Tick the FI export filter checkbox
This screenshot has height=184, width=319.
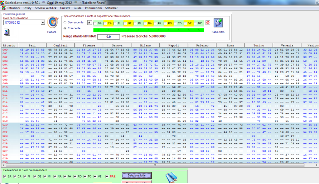pyautogui.click(x=115, y=23)
